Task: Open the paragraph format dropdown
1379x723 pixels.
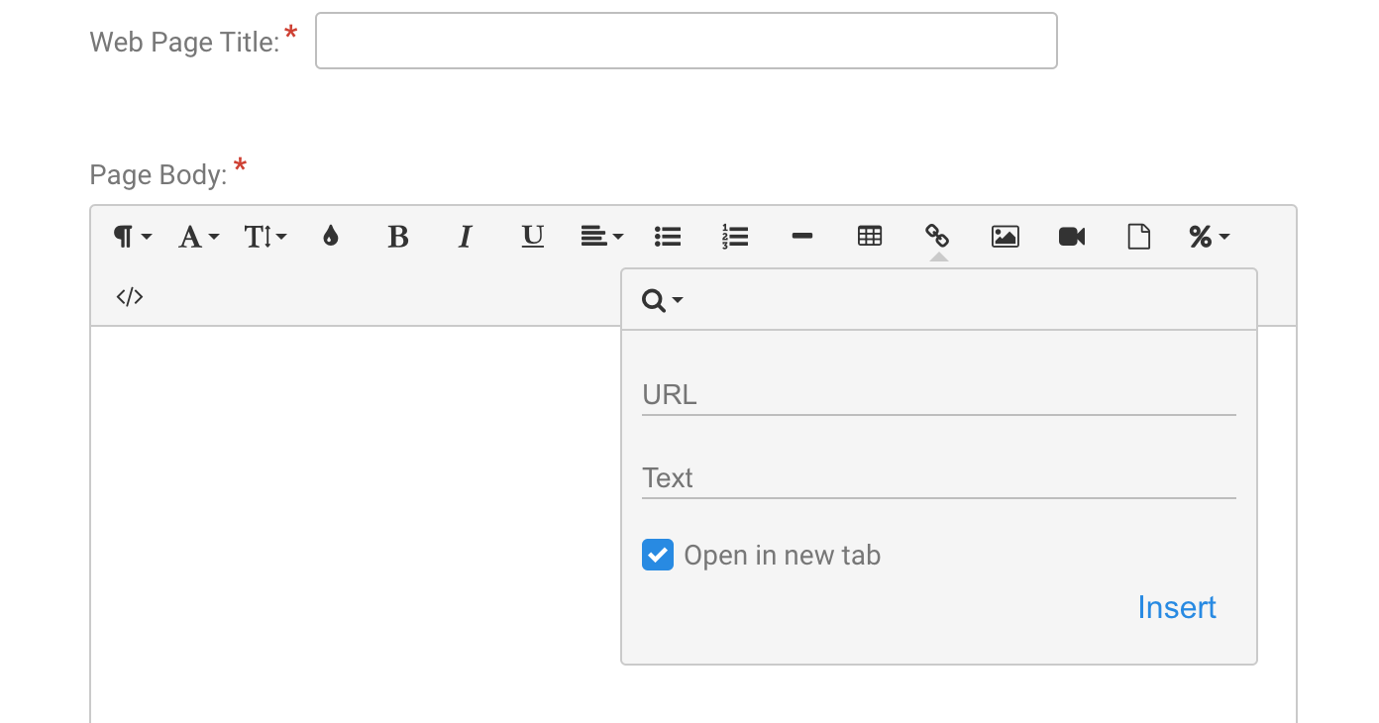Action: 133,237
